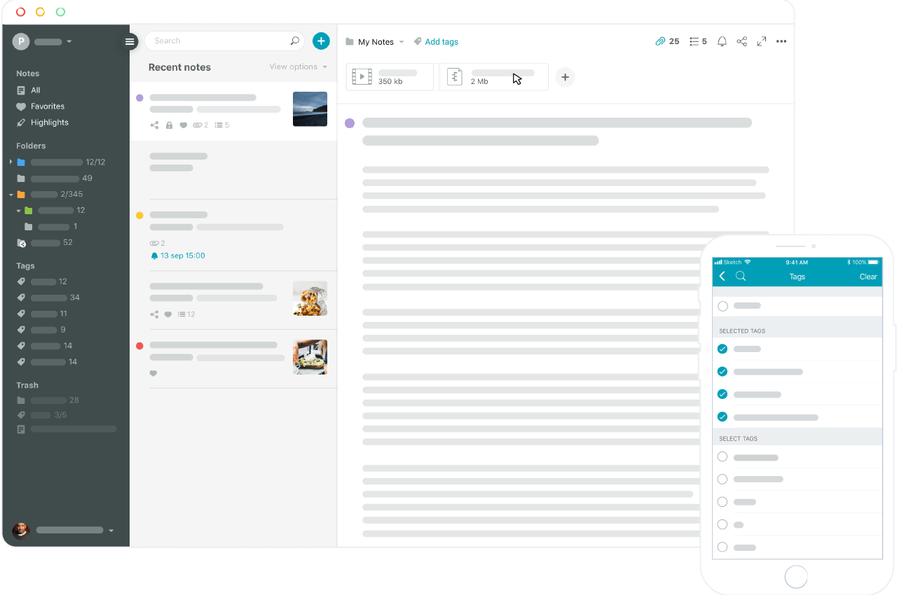Toggle the sidebar hamburger menu icon
This screenshot has height=595, width=897.
(x=130, y=42)
